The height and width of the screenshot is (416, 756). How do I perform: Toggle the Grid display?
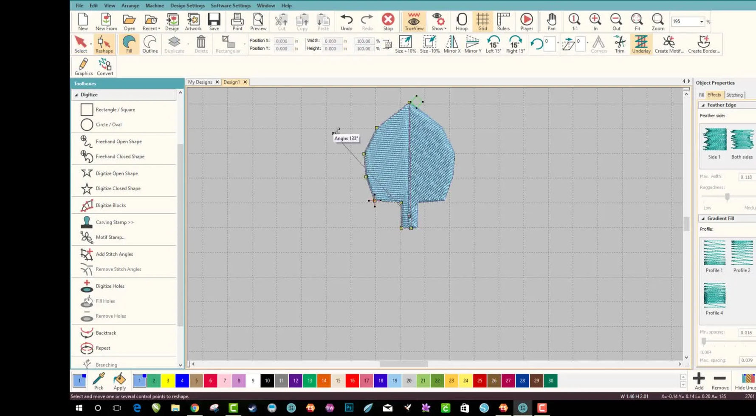coord(482,22)
